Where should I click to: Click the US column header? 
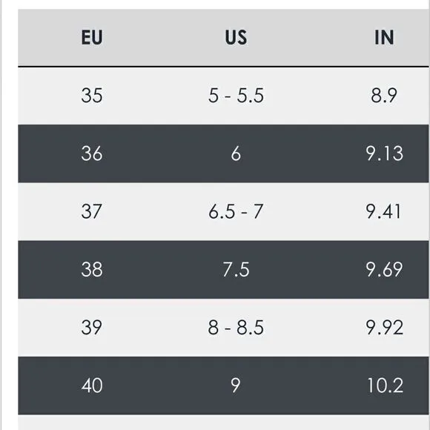pyautogui.click(x=236, y=37)
